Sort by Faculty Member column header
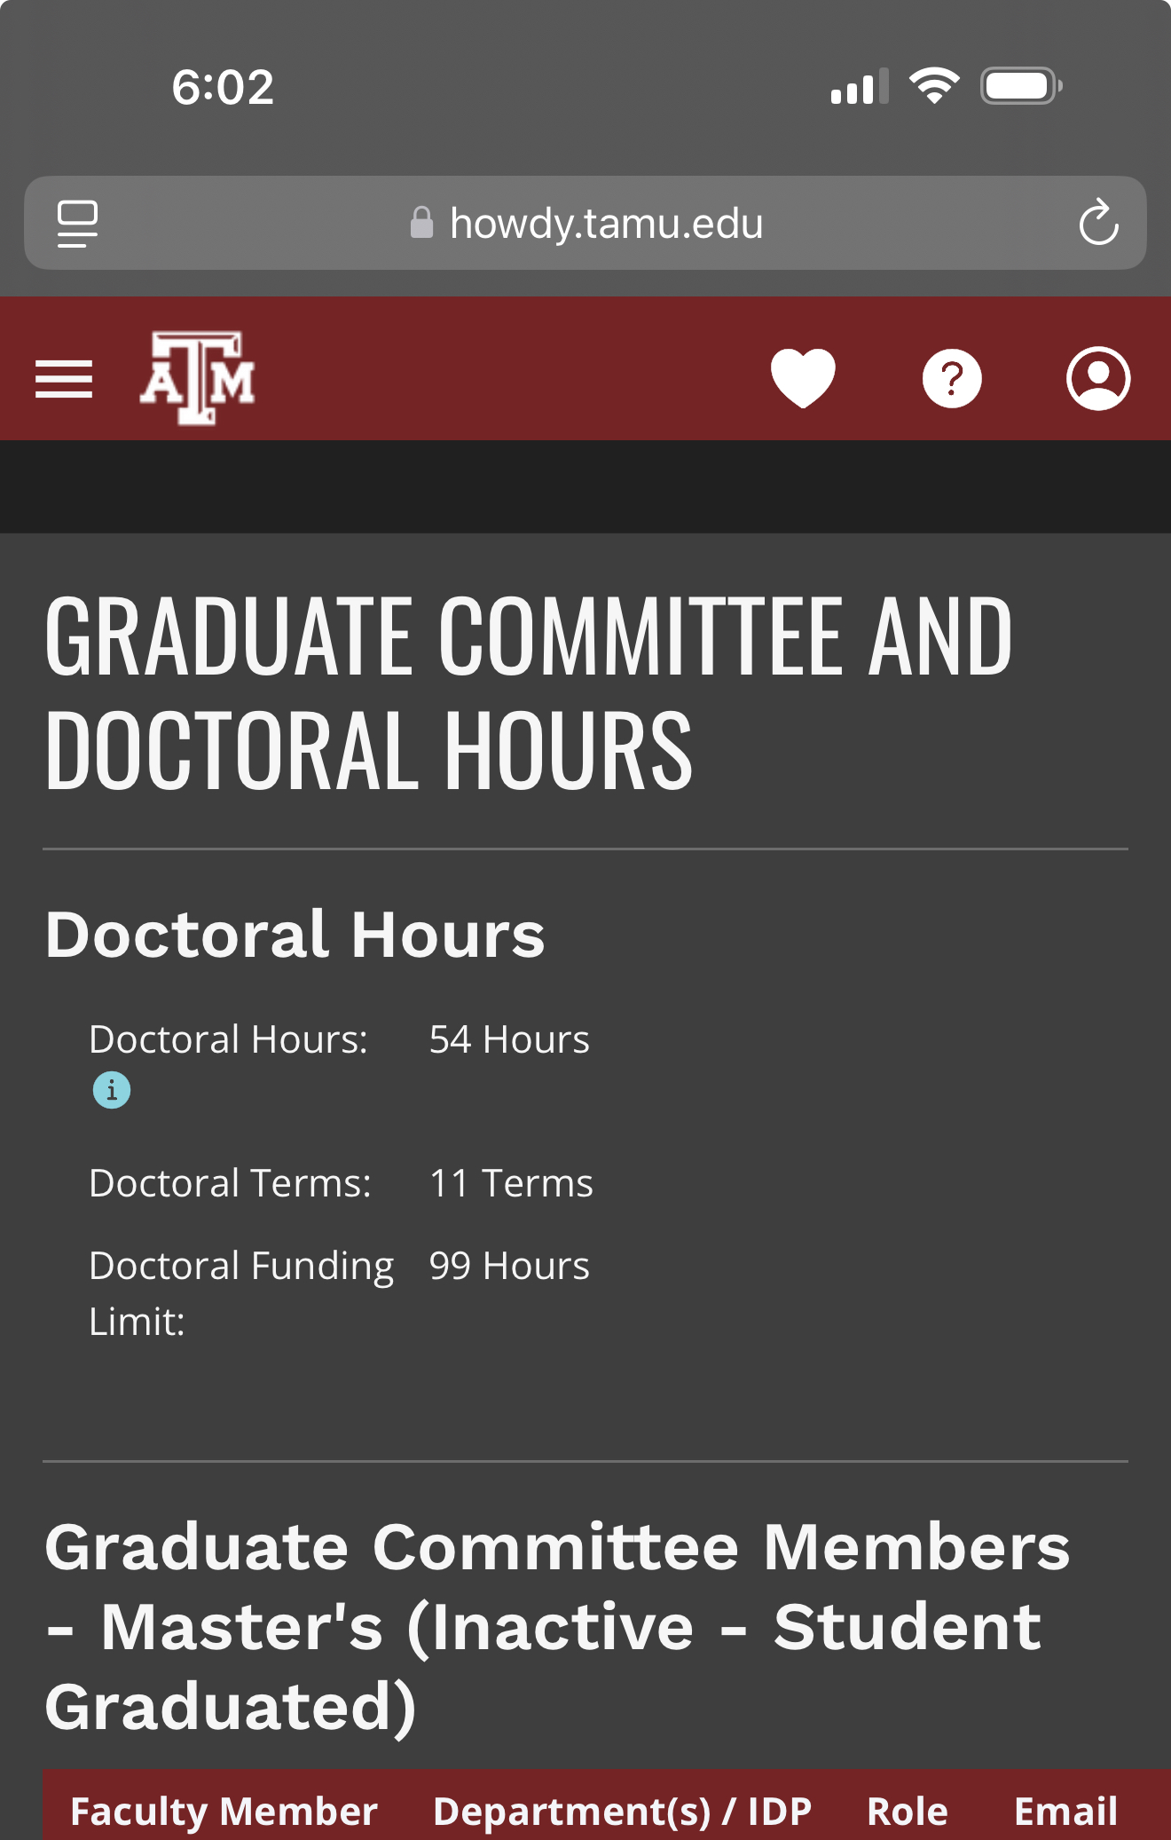Viewport: 1171px width, 1840px height. tap(224, 1811)
